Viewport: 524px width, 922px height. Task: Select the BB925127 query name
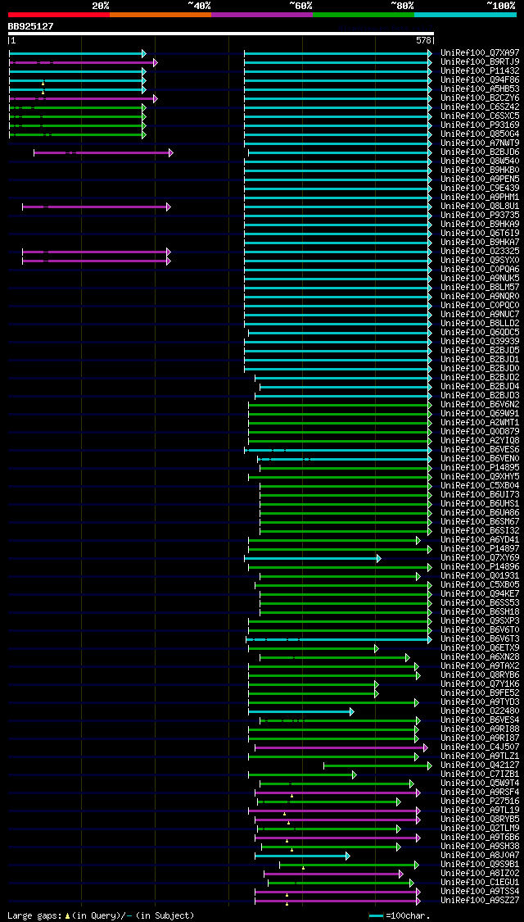[x=30, y=26]
